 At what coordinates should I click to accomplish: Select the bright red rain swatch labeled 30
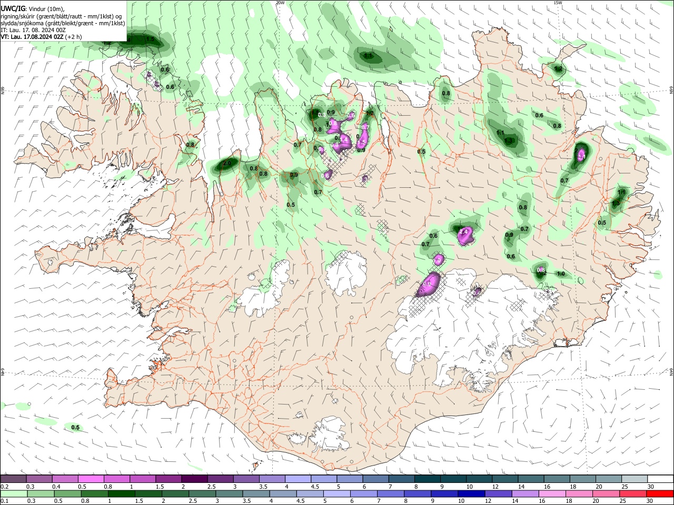point(660,494)
